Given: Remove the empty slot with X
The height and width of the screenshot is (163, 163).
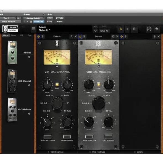Looking at the screenshot, I should (x=159, y=36).
